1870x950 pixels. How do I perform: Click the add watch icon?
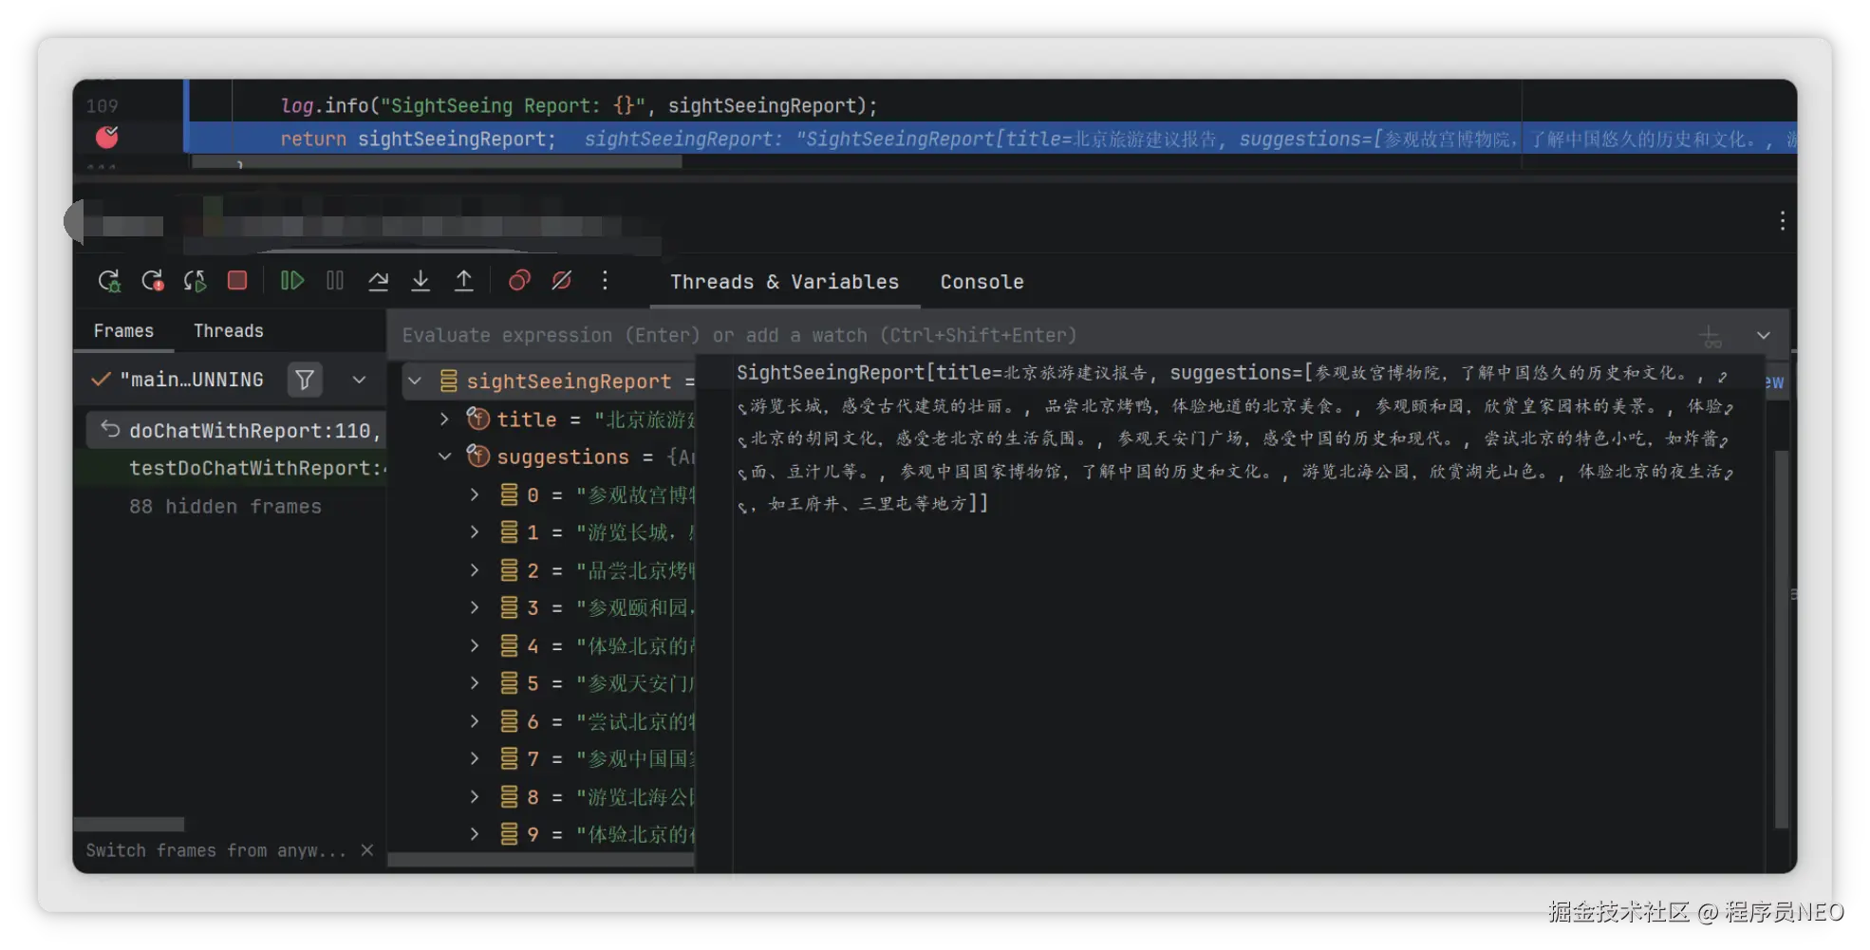(x=1711, y=336)
